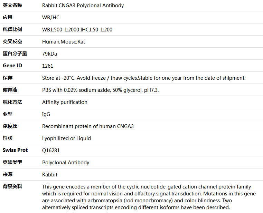Select the PBS sodium azide buffer text
This screenshot has width=263, height=213.
[x=101, y=90]
